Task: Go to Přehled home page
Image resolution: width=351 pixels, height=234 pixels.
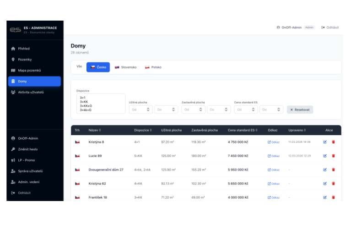Action: click(24, 49)
